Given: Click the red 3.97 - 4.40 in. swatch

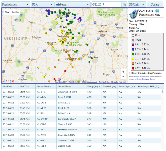Looking at the screenshot, I should pyautogui.click(x=133, y=68).
